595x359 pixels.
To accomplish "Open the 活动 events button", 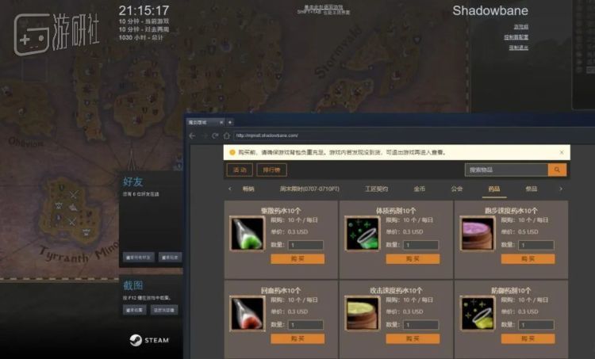I will point(240,170).
